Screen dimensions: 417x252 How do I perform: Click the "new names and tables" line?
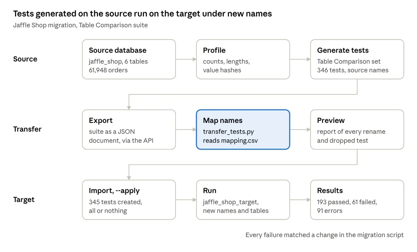[236, 211]
